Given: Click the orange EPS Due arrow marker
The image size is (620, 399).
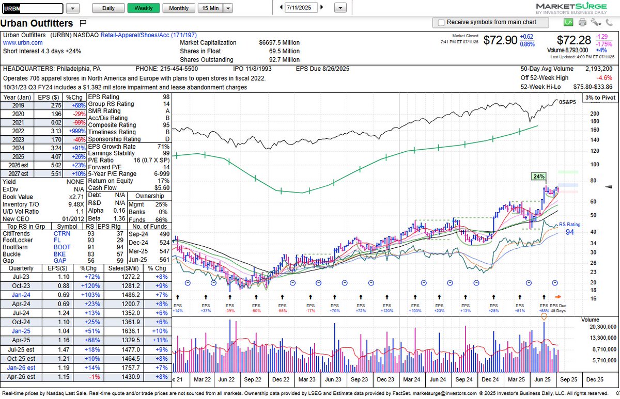Looking at the screenshot, I should point(557,297).
